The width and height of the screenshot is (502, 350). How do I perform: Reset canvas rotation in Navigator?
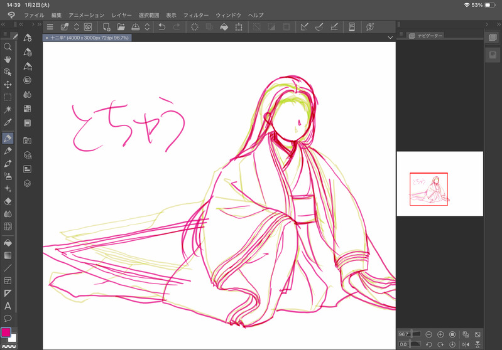coord(452,344)
